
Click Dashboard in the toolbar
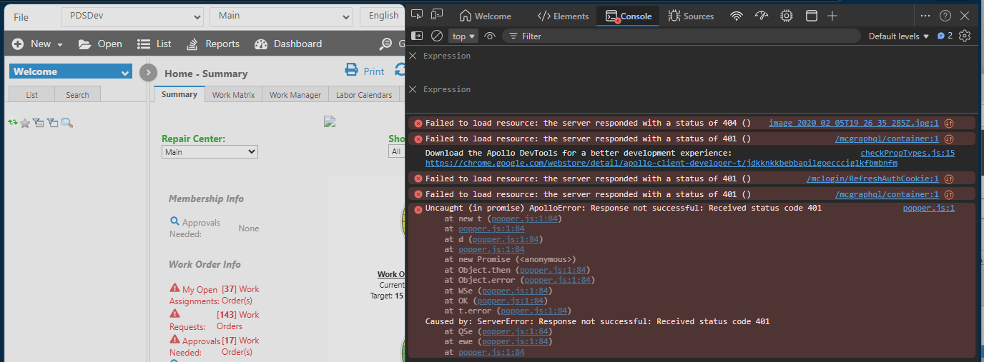coord(288,44)
